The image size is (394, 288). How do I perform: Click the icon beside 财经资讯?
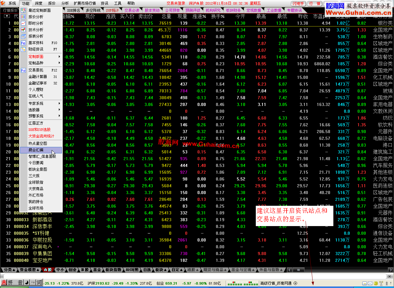point(23,49)
